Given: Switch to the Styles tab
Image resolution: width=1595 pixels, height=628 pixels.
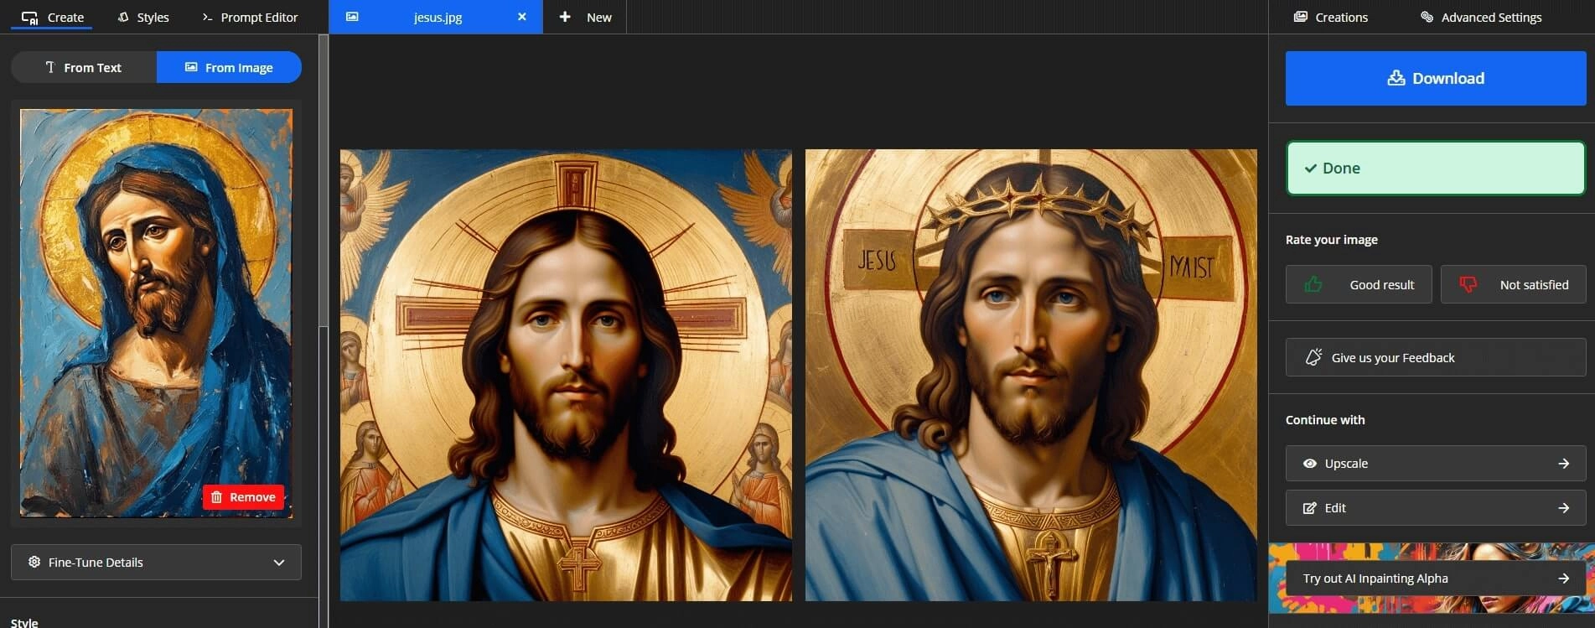Looking at the screenshot, I should [143, 17].
